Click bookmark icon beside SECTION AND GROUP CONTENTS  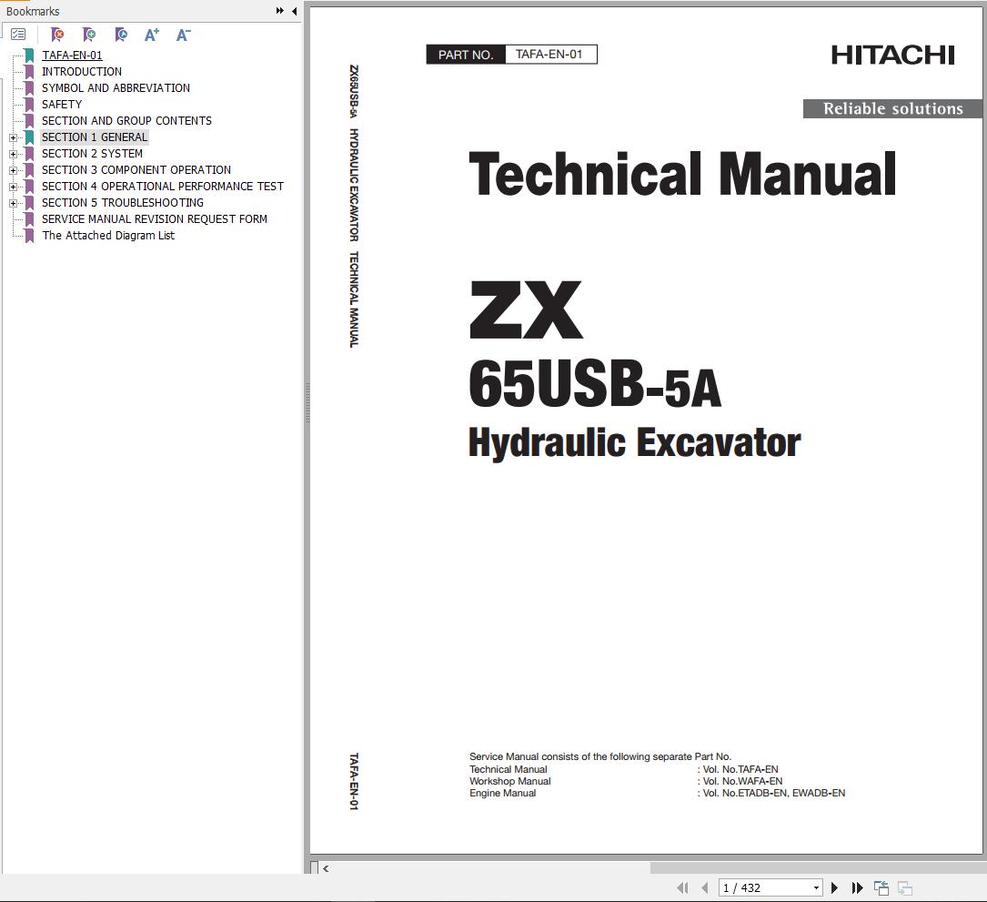(x=29, y=121)
